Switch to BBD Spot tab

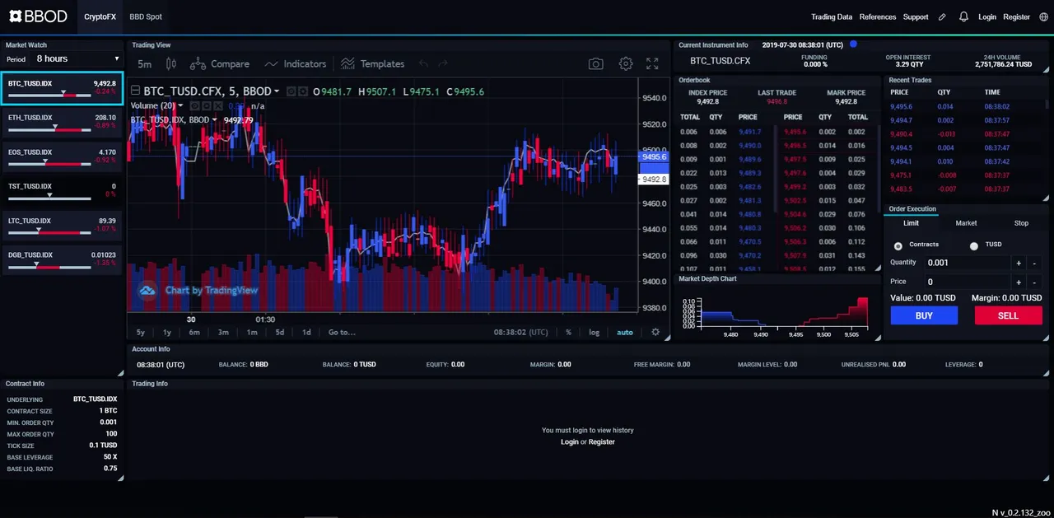pos(146,16)
